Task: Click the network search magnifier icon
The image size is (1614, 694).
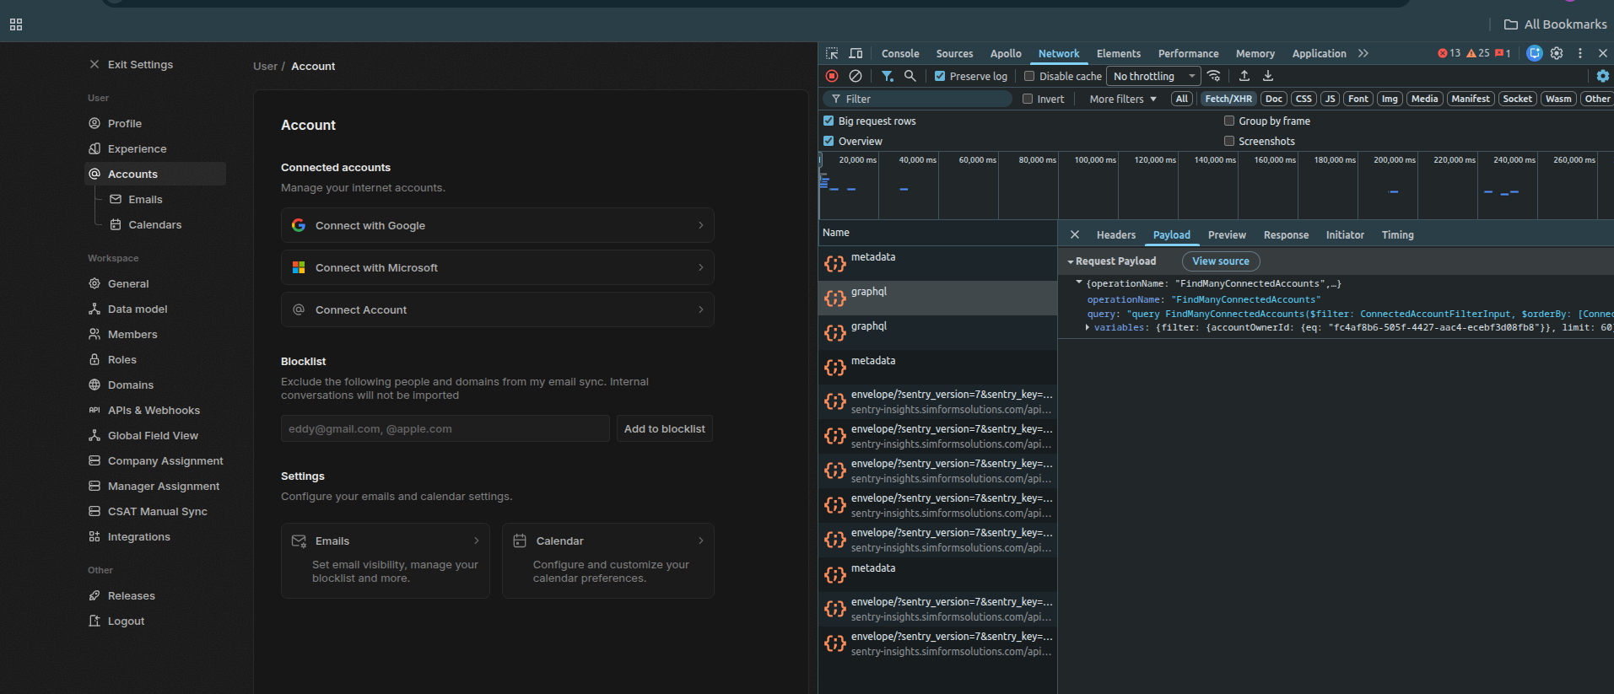Action: point(910,76)
